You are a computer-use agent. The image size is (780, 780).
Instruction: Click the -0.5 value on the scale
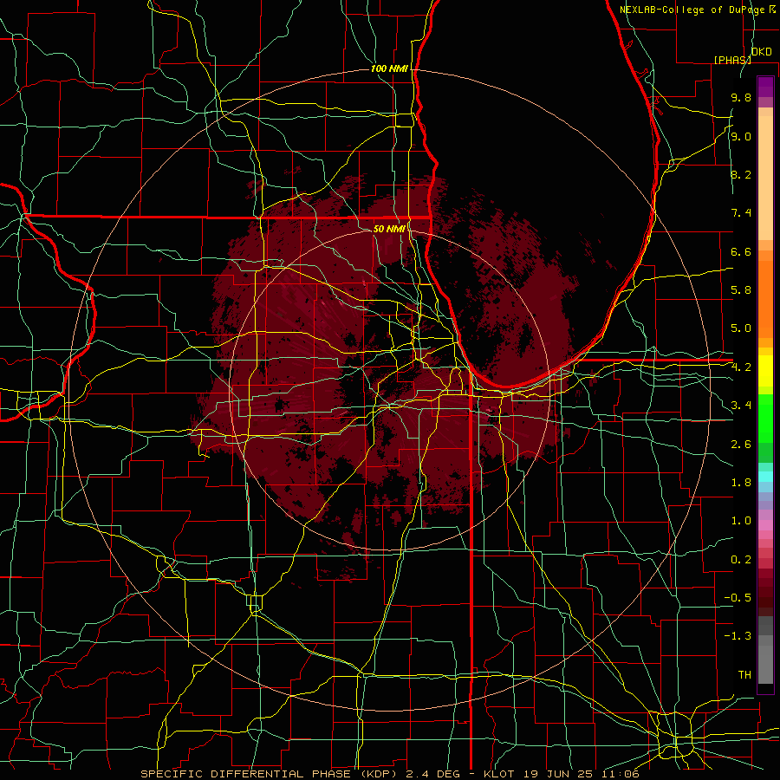[x=738, y=598]
